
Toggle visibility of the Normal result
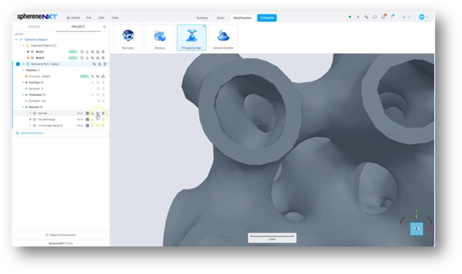pos(35,113)
